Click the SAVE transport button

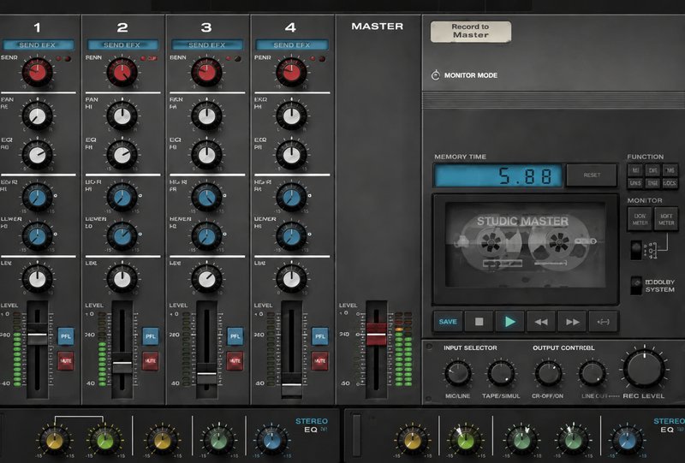(x=448, y=322)
